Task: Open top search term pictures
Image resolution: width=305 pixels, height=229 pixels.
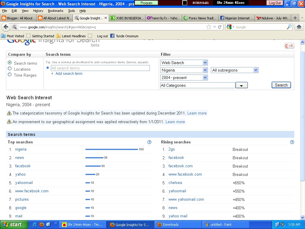Action: [22, 199]
